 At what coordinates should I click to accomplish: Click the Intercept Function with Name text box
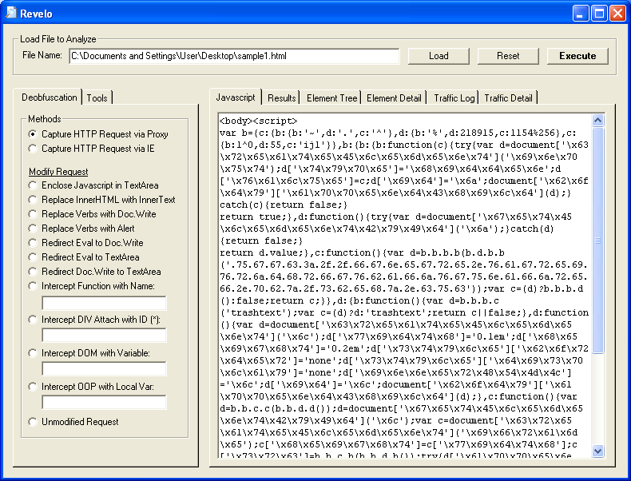click(x=104, y=304)
